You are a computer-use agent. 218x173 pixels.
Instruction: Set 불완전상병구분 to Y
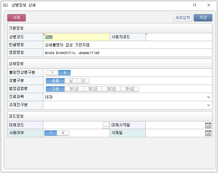pos(52,73)
